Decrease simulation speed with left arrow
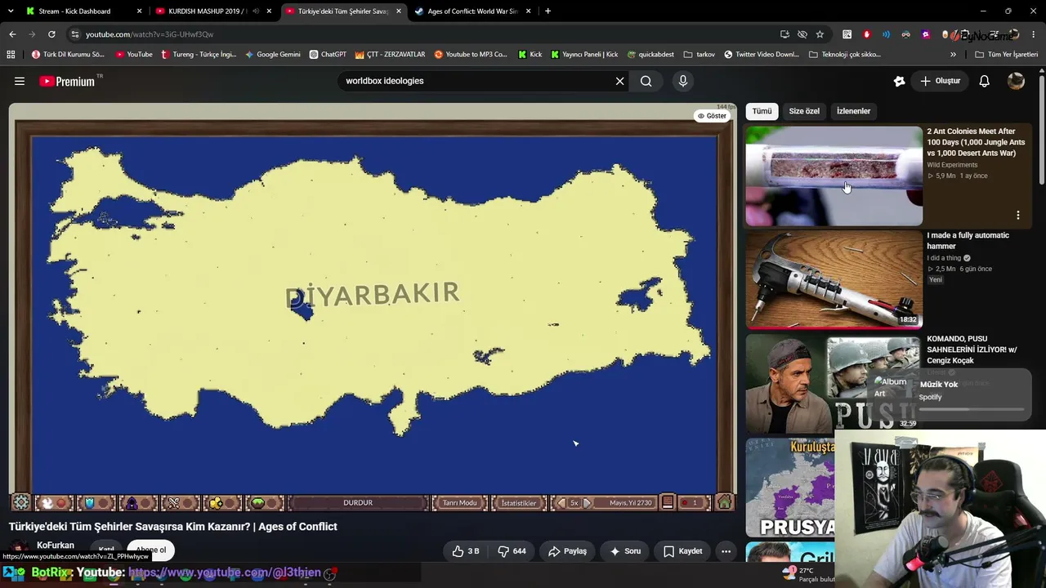 coord(561,503)
